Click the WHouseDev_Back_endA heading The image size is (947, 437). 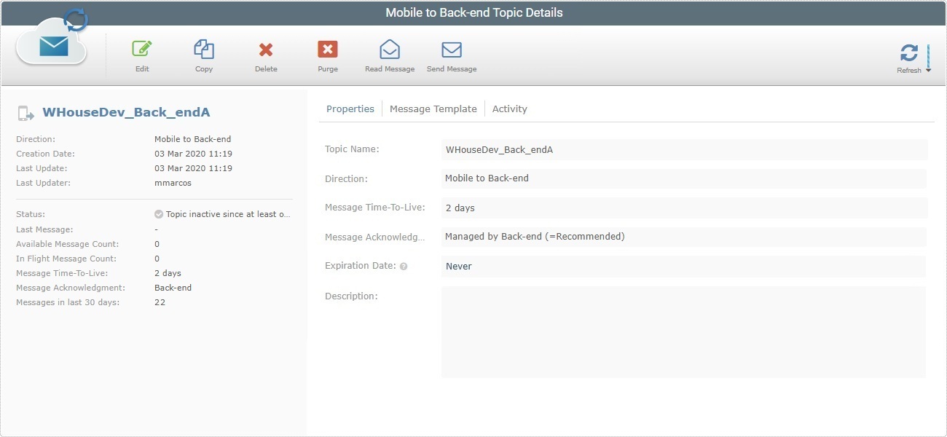tap(125, 112)
